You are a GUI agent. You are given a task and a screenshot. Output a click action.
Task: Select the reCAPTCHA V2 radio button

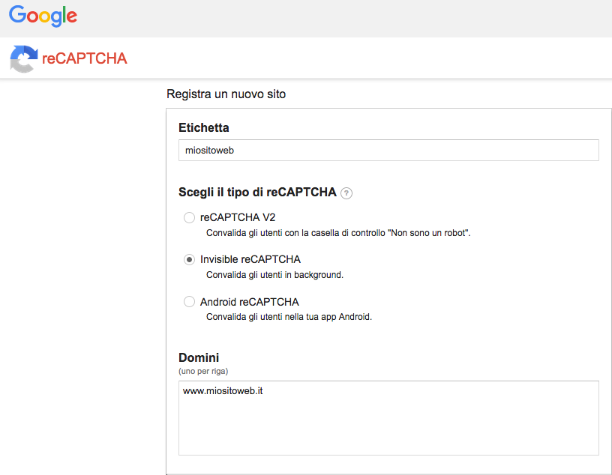[x=189, y=217]
